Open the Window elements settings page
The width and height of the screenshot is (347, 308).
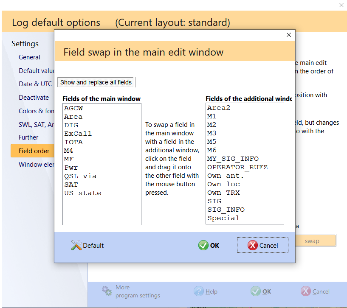click(37, 165)
